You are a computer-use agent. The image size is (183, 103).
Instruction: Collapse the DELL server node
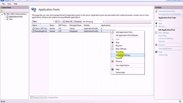(2, 14)
